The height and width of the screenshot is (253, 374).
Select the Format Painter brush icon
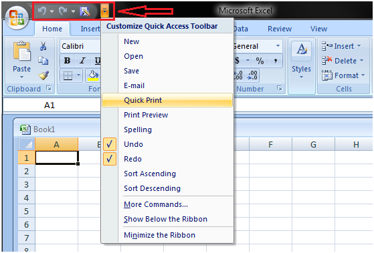43,75
